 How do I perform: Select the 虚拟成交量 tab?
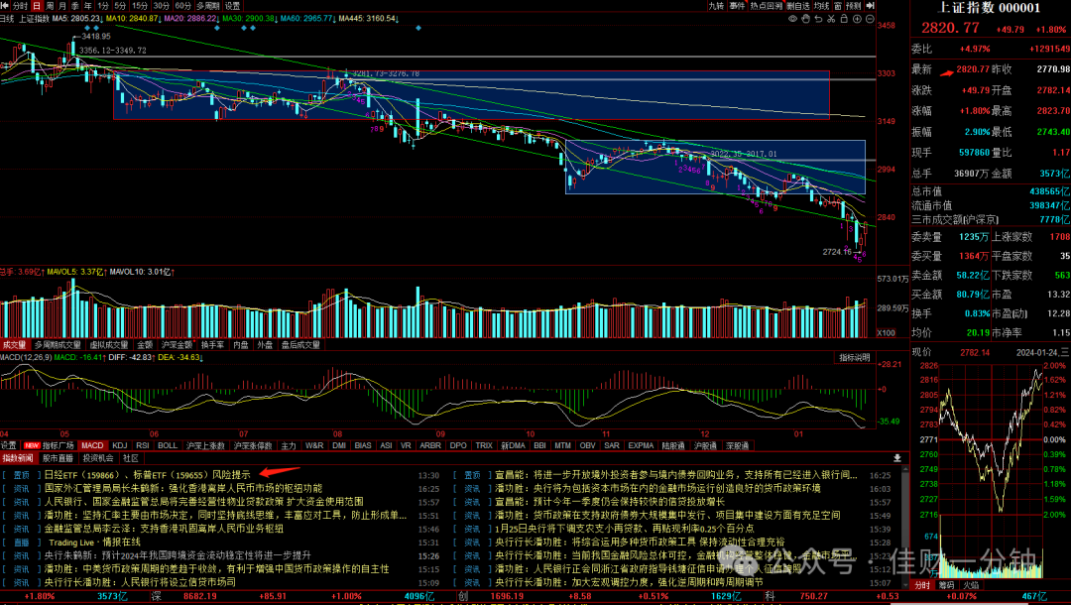[109, 345]
